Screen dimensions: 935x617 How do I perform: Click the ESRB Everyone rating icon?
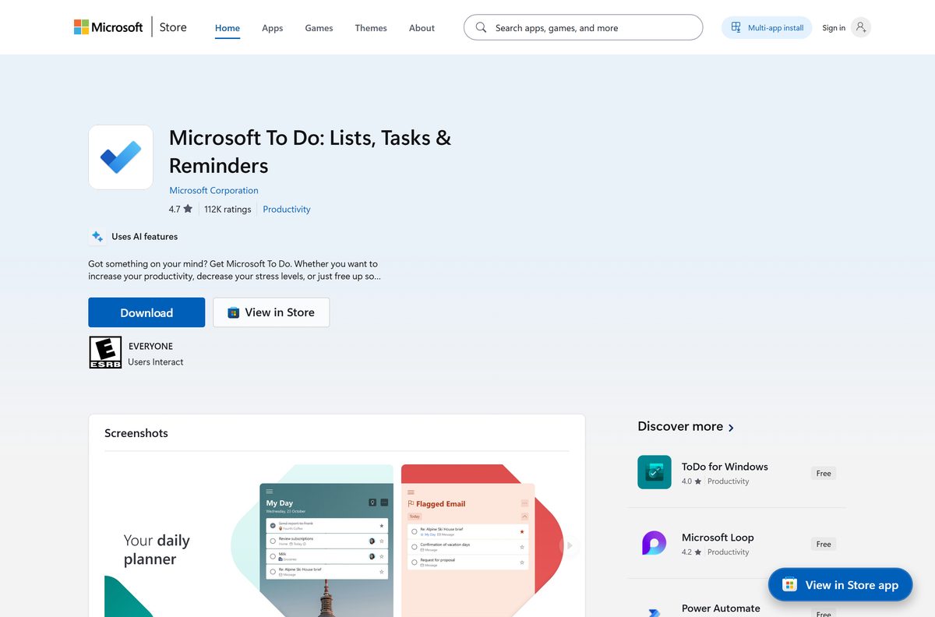click(105, 352)
